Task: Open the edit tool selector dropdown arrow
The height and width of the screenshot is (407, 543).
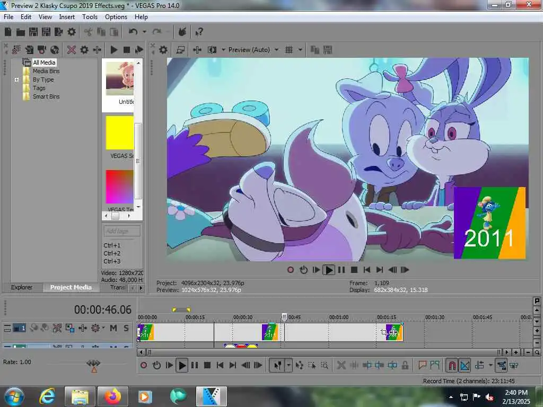Action: [x=288, y=365]
